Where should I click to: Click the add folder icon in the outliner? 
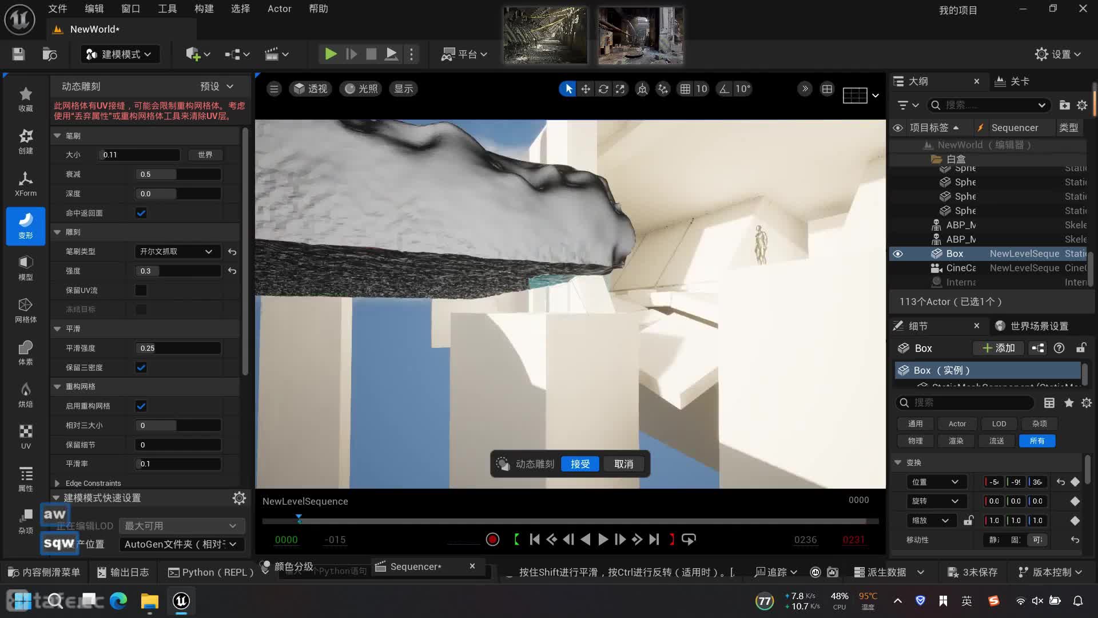click(1064, 105)
